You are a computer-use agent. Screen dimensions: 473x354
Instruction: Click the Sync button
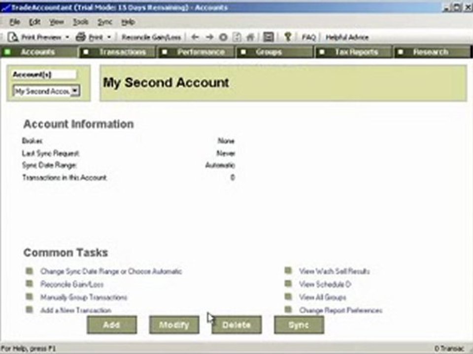[299, 325]
